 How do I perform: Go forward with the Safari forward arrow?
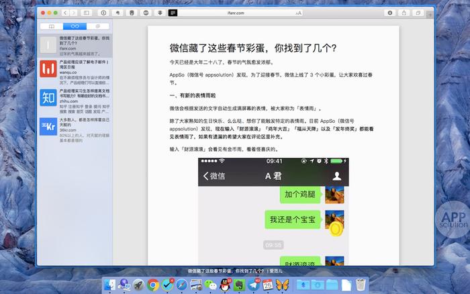(73, 13)
